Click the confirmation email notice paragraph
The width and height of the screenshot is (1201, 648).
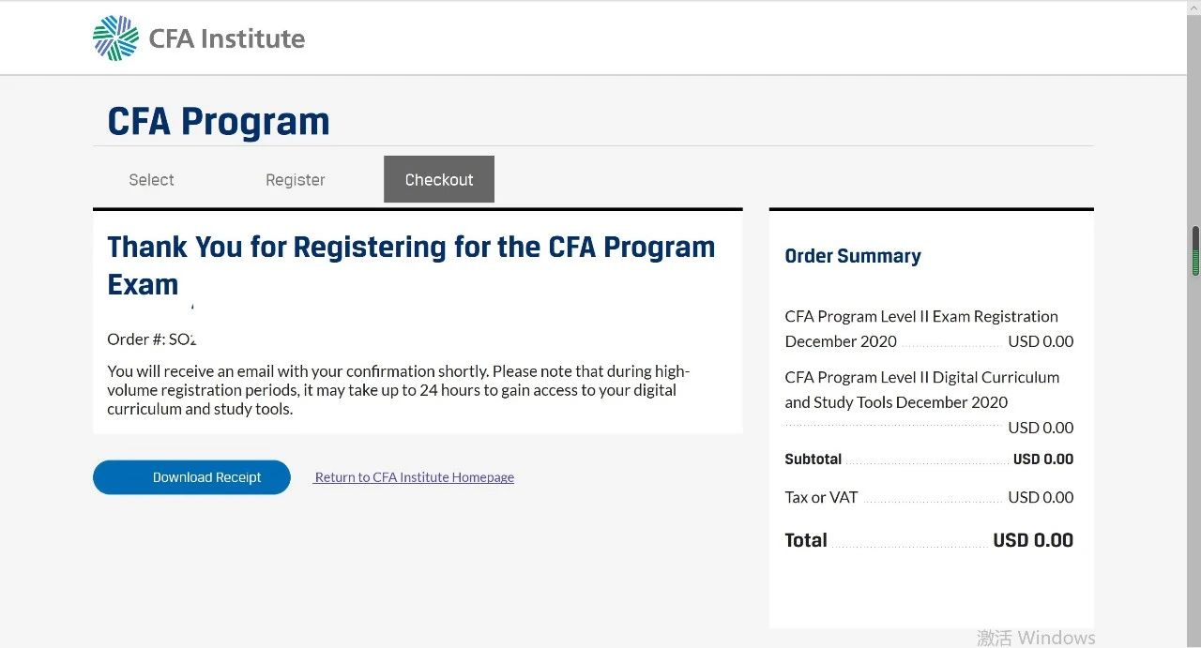[398, 390]
